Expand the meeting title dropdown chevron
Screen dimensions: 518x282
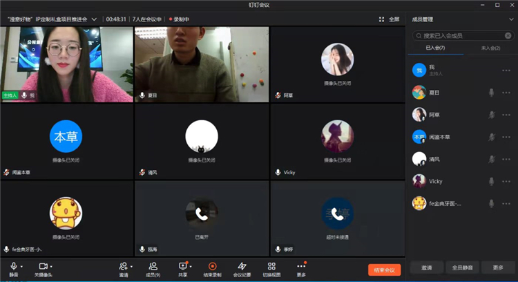pyautogui.click(x=94, y=19)
